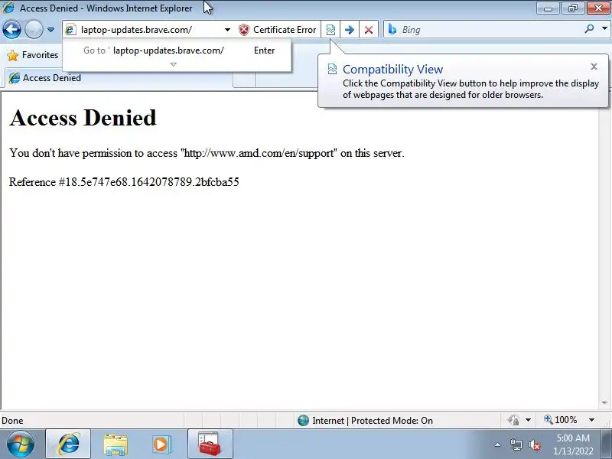Open Windows Explorer from taskbar
Viewport: 612px width, 459px height.
(116, 444)
